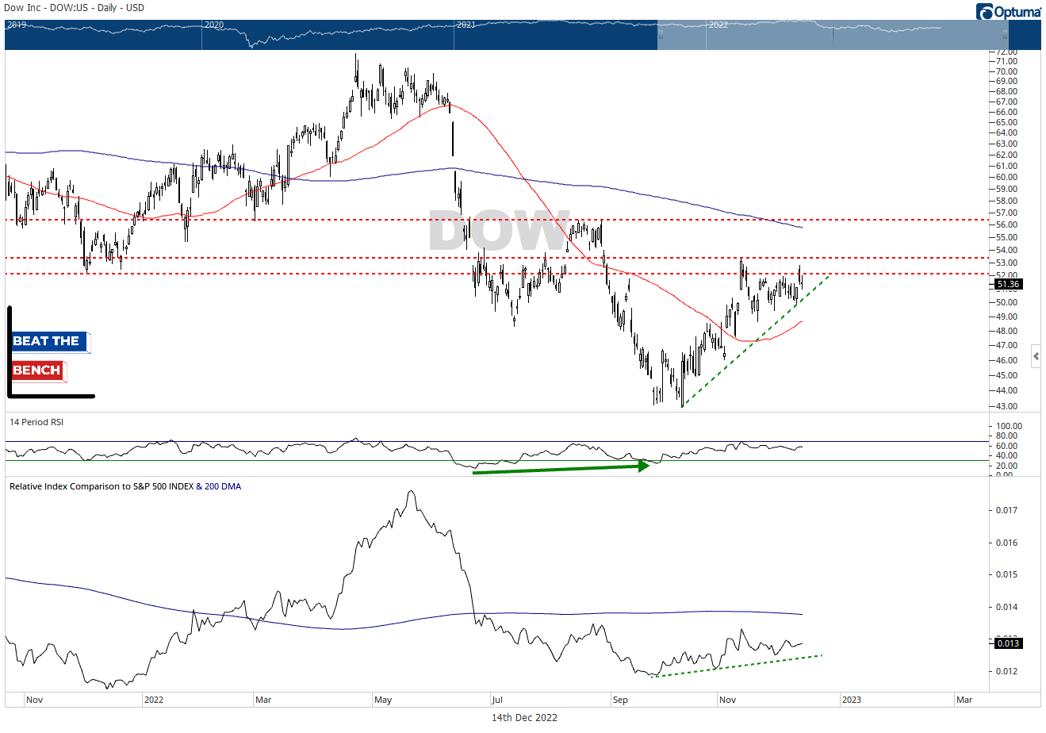Click the 'Relative Index Comparison to S&P 500 INDEX' label
This screenshot has height=733, width=1046.
pos(102,486)
